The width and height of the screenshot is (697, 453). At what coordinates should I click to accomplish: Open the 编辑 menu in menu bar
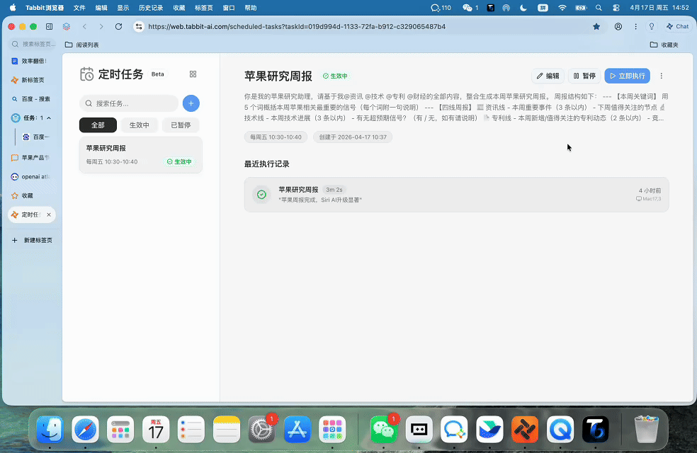(101, 8)
